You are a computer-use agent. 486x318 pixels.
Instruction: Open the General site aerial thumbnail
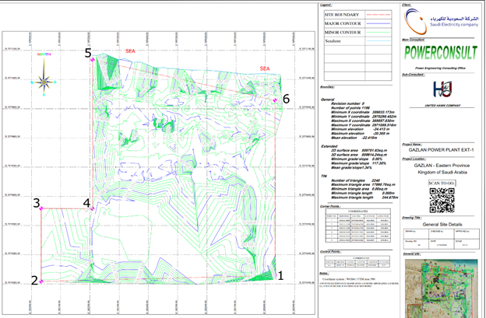pos(442,288)
